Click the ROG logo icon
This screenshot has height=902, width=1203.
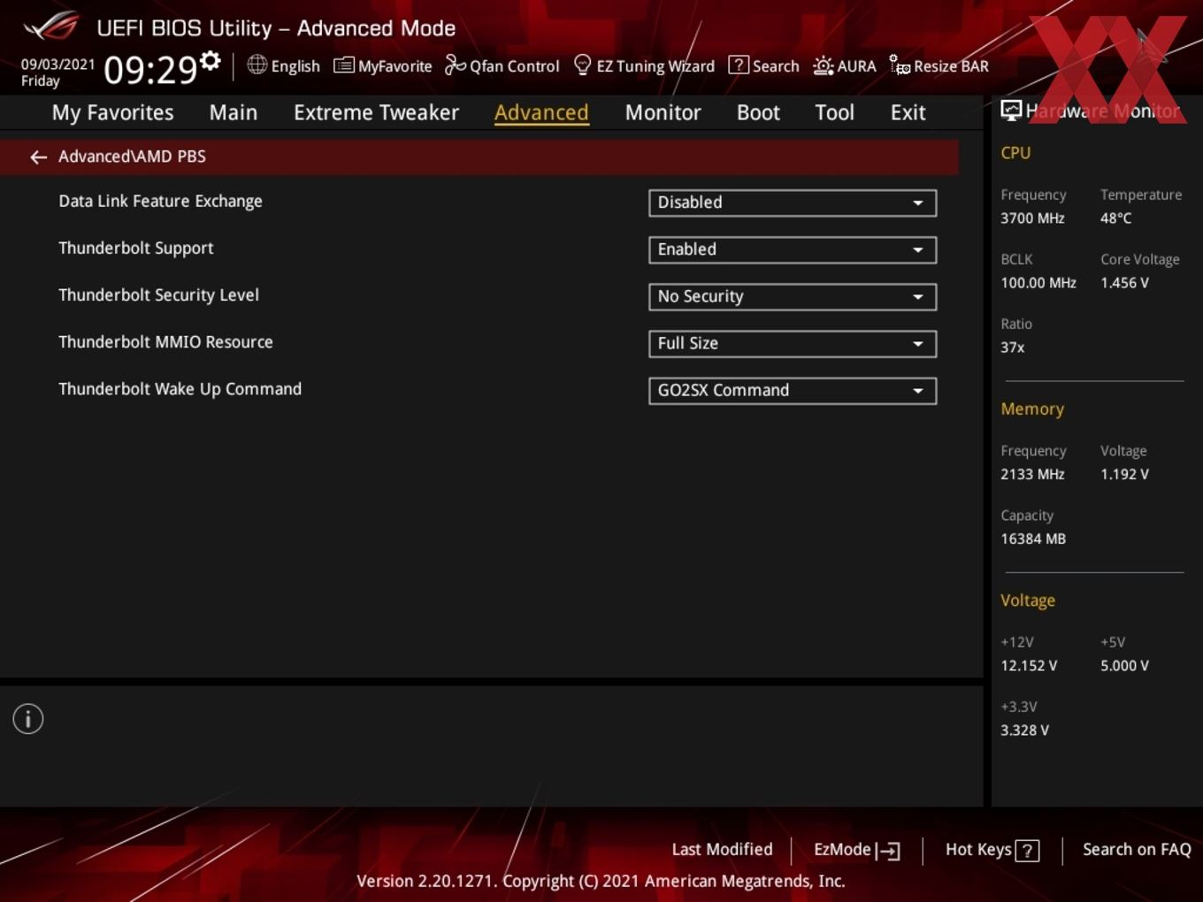tap(51, 26)
